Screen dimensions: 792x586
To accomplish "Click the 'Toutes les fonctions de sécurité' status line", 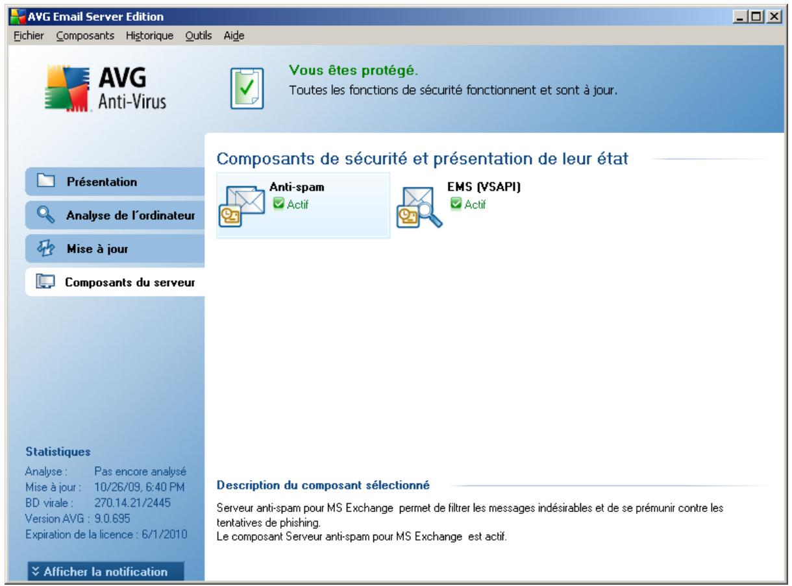I will click(x=453, y=90).
